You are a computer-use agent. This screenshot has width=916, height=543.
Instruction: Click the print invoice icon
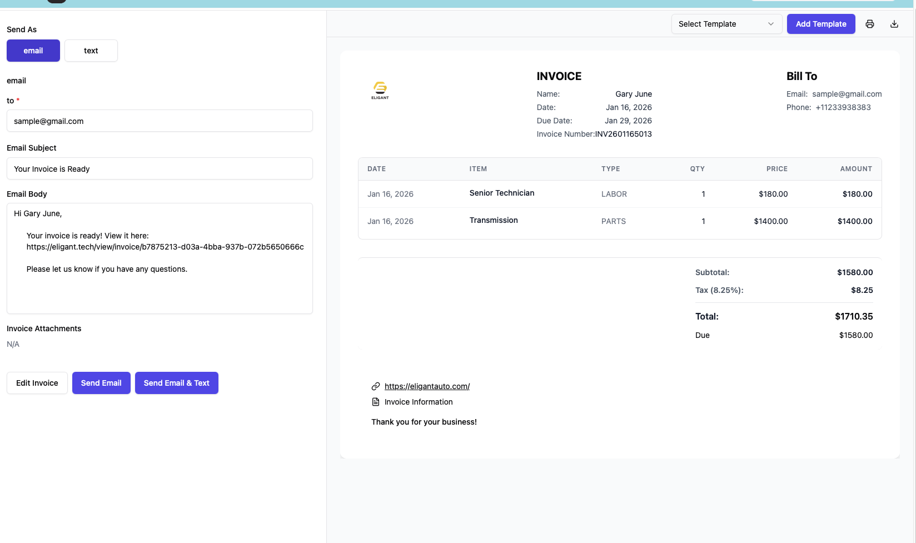(x=870, y=24)
